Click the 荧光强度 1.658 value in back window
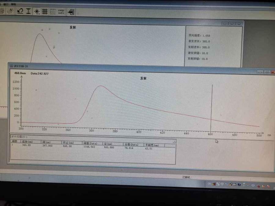 (206, 36)
